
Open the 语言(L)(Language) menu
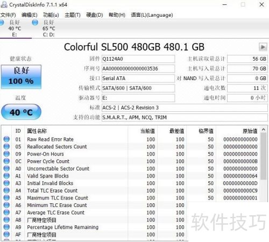pyautogui.click(x=152, y=15)
